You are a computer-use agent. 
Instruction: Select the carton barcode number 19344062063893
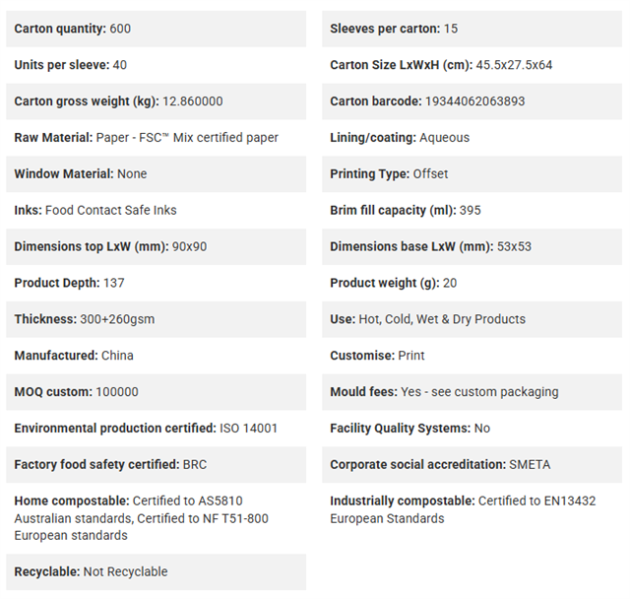[x=474, y=101]
